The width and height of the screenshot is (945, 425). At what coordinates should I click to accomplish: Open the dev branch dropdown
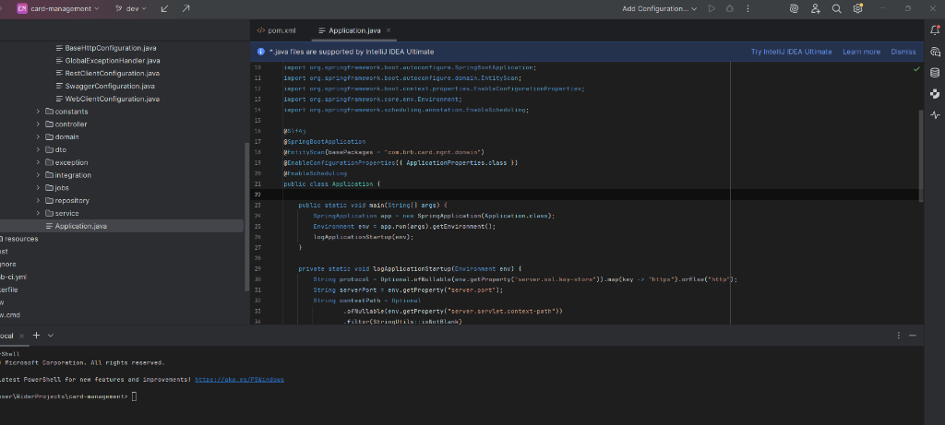tap(131, 8)
